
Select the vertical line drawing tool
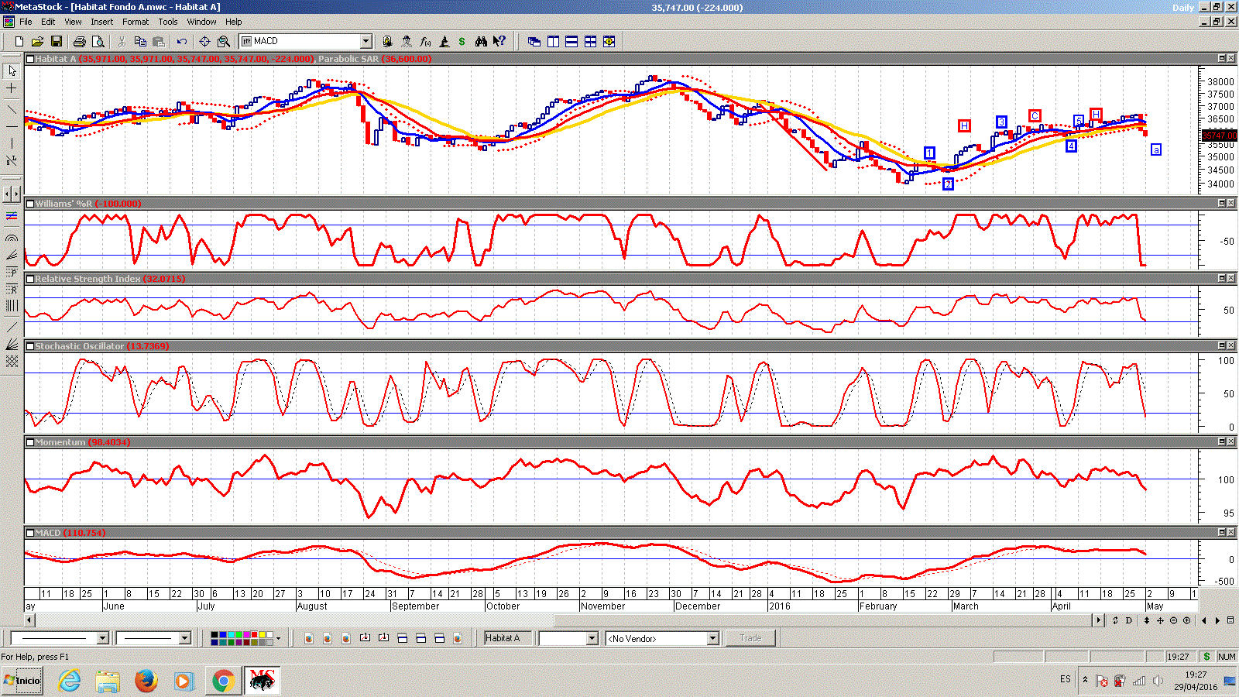(x=12, y=143)
